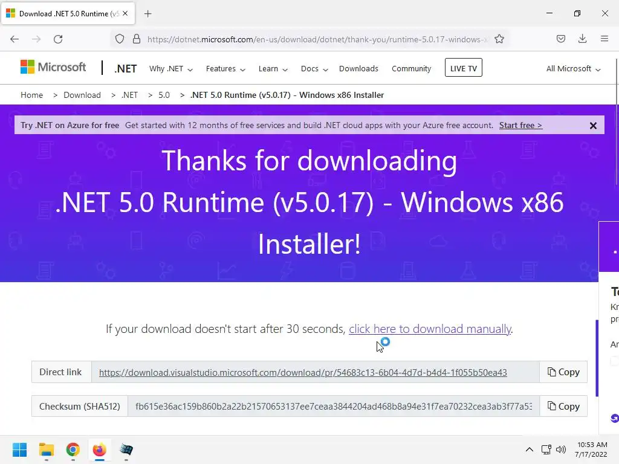This screenshot has width=619, height=464.
Task: Open a new browser tab
Action: (x=147, y=14)
